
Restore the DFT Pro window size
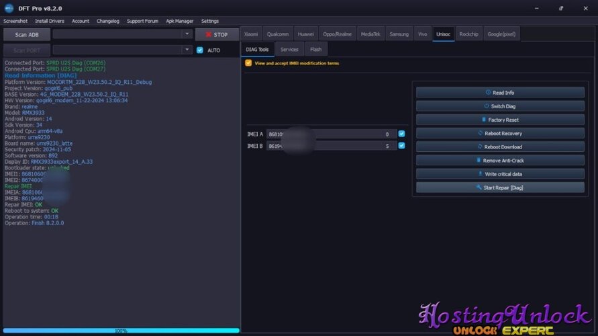click(x=561, y=8)
